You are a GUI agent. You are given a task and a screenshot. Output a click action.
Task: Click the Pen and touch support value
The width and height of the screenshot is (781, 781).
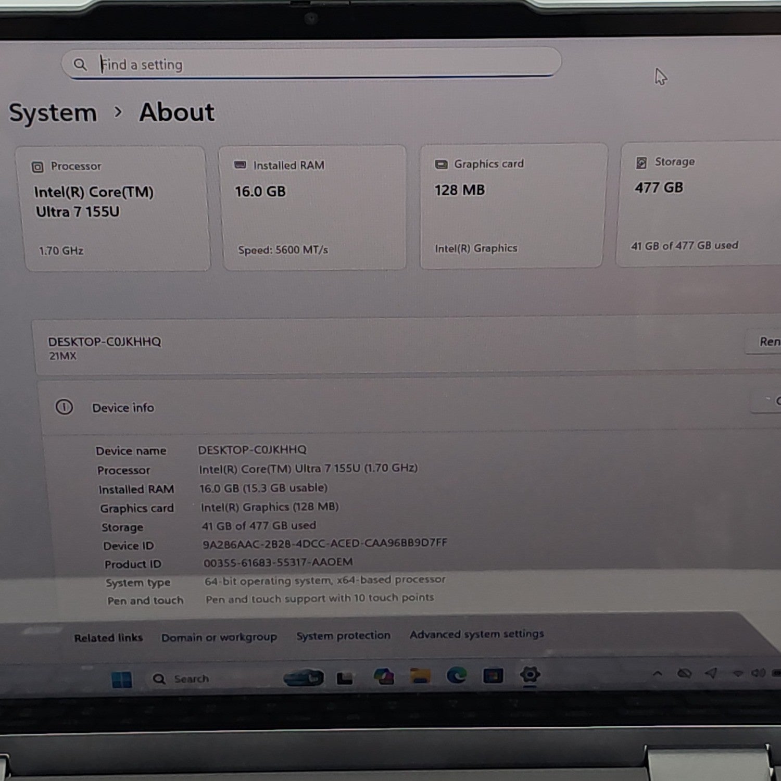[320, 598]
